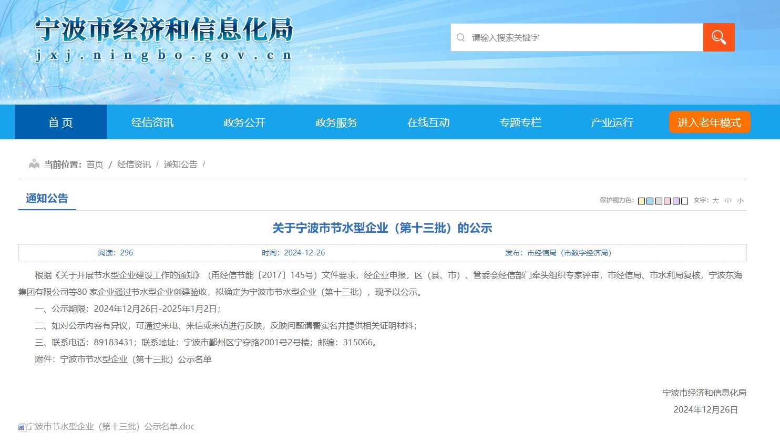Open the 经信资讯 navigation menu
The width and height of the screenshot is (780, 442).
click(152, 122)
